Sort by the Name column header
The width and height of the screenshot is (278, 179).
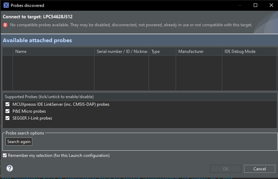click(x=54, y=51)
